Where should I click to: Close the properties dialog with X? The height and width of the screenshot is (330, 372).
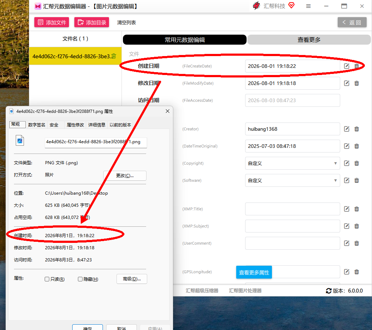[168, 111]
